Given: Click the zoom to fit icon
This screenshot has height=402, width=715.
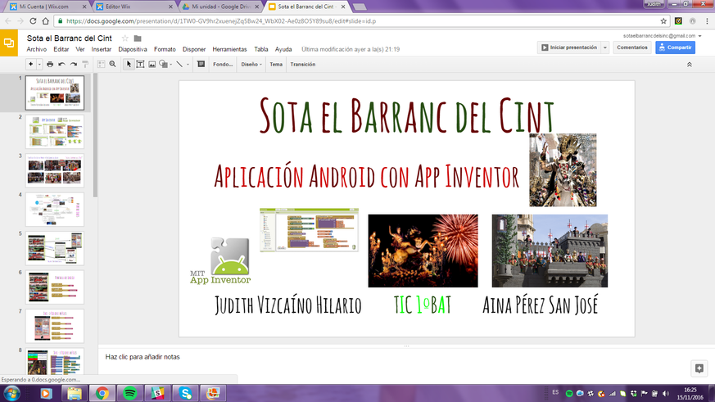Looking at the screenshot, I should tap(101, 64).
